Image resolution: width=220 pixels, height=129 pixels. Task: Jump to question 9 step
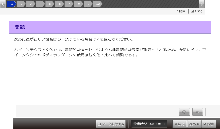click(88, 4)
